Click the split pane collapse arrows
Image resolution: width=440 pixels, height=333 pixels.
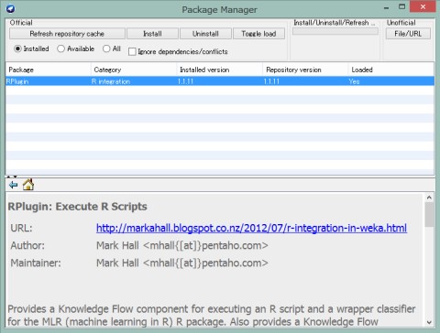(x=12, y=177)
